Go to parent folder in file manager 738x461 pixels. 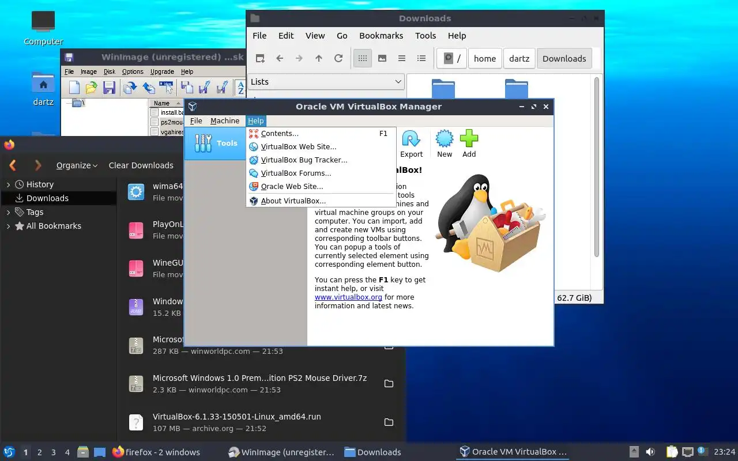[319, 58]
